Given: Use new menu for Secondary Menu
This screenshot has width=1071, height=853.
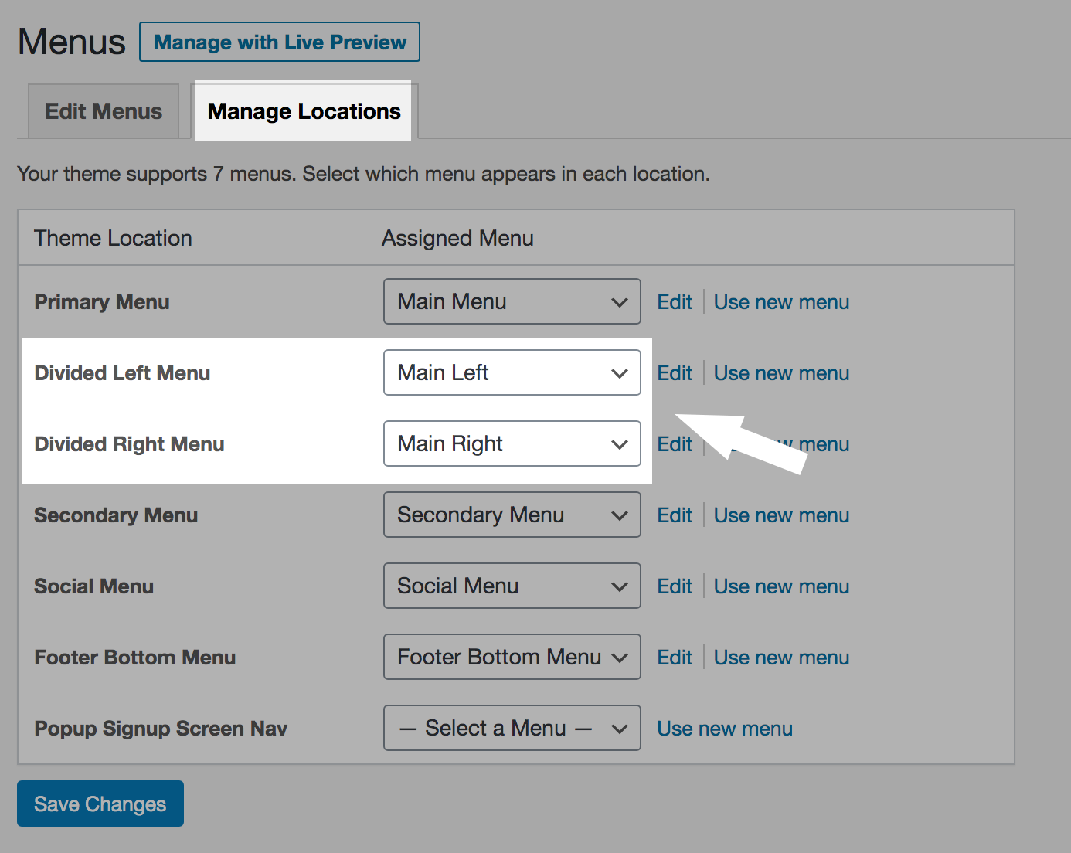Looking at the screenshot, I should click(781, 515).
